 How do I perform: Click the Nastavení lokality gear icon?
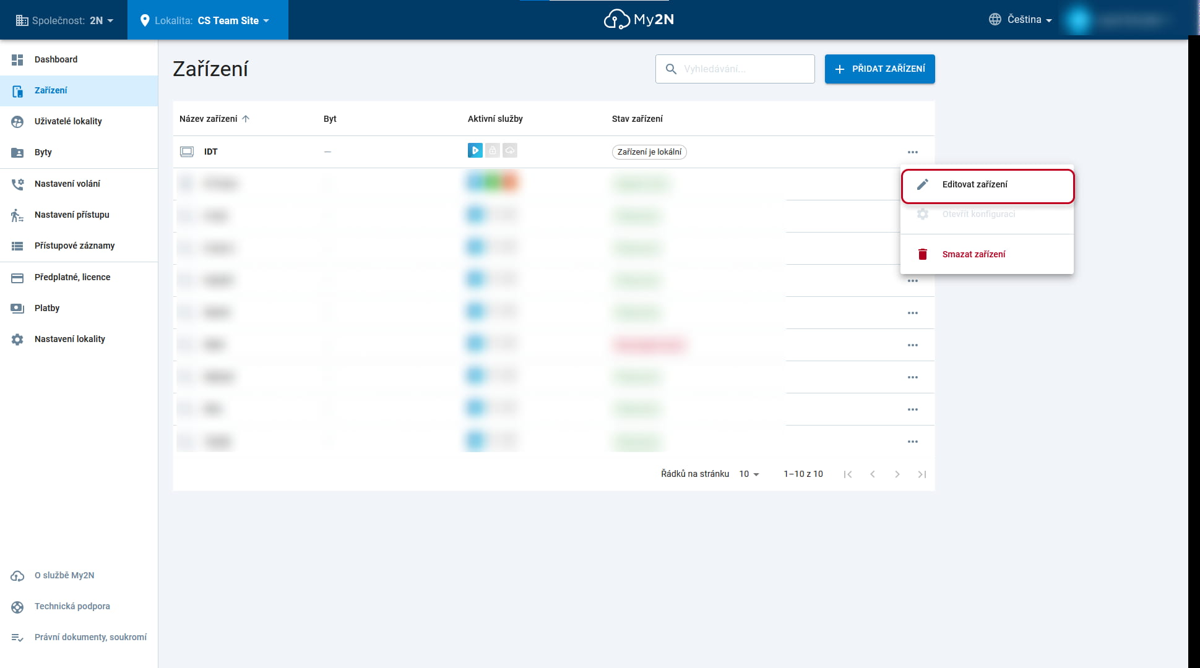tap(17, 340)
